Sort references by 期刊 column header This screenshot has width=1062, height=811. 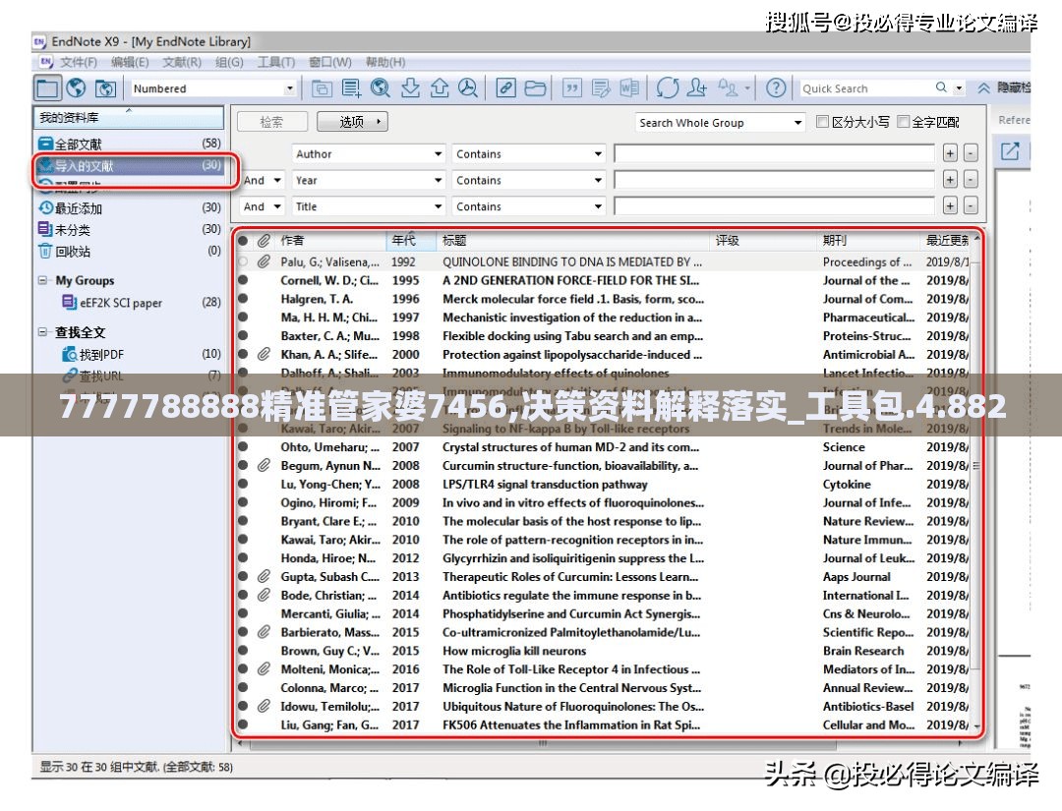pos(869,240)
